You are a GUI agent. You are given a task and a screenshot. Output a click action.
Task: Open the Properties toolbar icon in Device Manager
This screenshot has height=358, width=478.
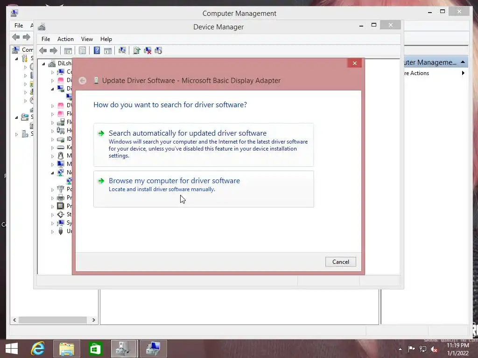82,50
